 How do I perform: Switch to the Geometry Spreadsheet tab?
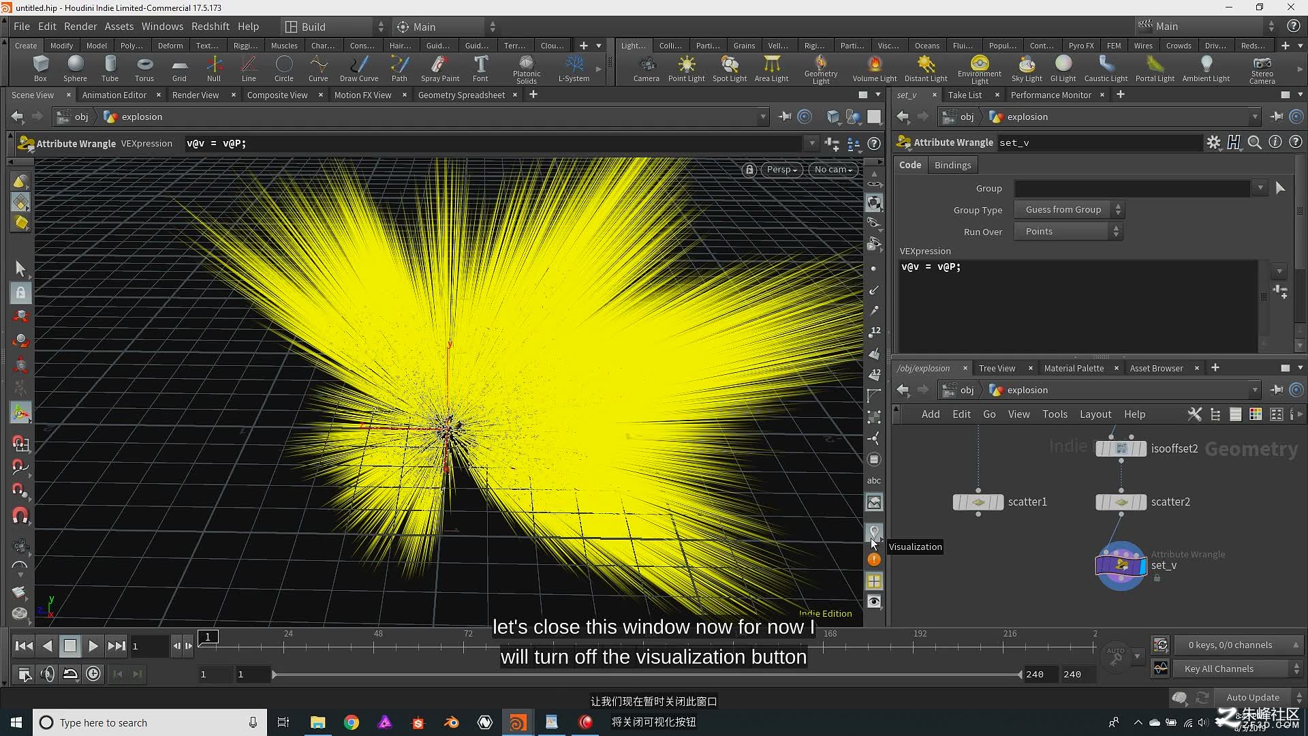(x=461, y=95)
